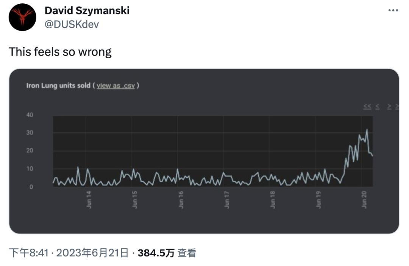Click the This feels so wrong tweet text
The width and height of the screenshot is (409, 266).
point(60,52)
